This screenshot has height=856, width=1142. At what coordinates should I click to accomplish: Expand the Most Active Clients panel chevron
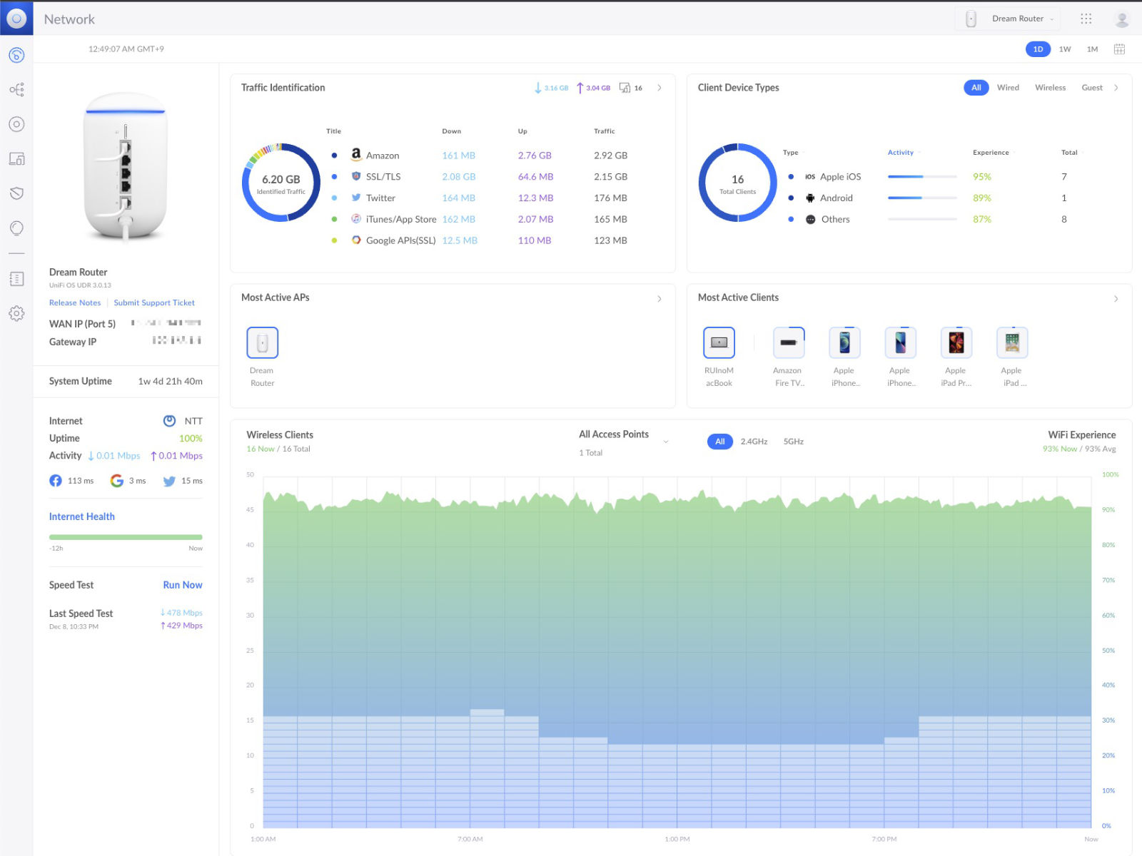(x=1116, y=299)
